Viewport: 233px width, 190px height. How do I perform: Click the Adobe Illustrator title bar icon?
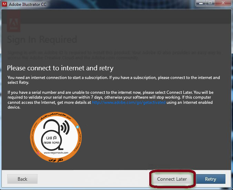tap(4, 4)
